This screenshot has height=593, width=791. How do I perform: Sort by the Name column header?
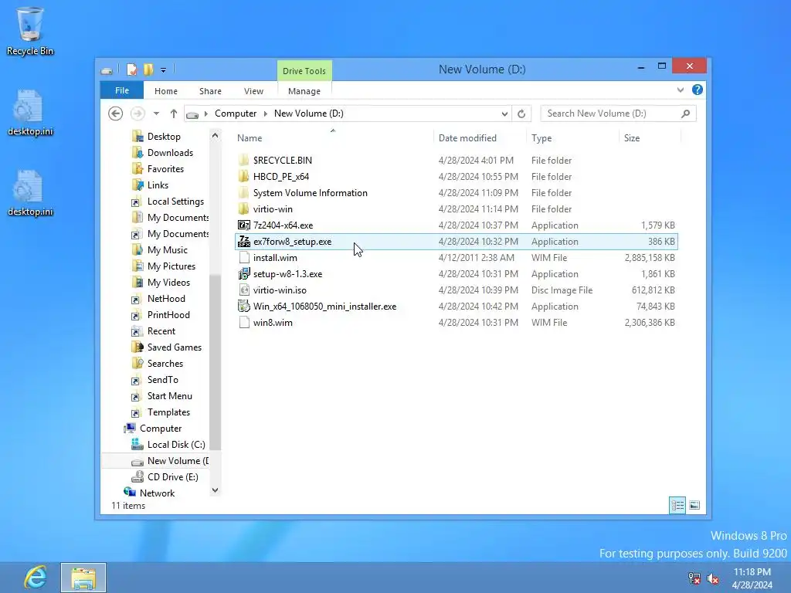tap(333, 138)
